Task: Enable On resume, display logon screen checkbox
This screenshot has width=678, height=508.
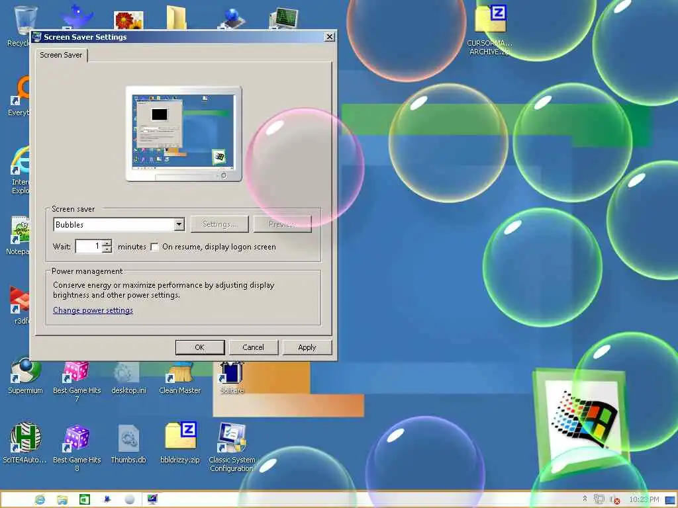Action: pyautogui.click(x=154, y=247)
